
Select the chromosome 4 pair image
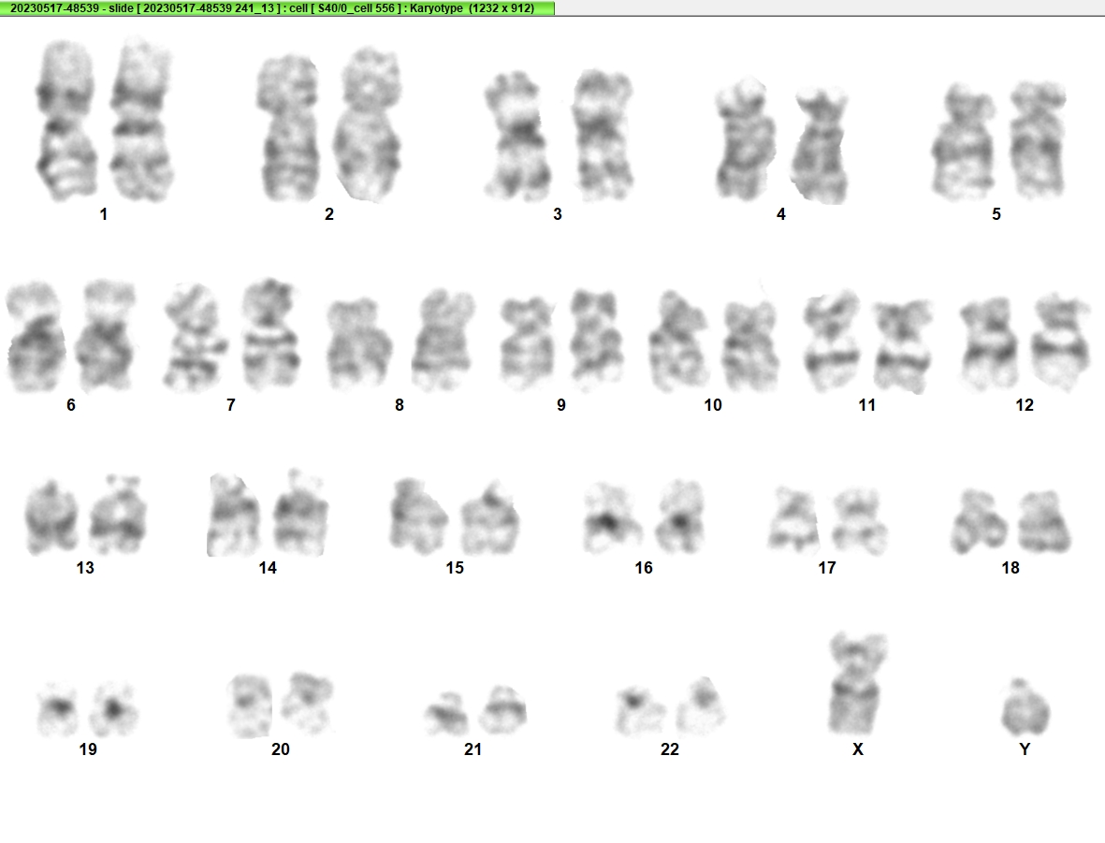click(781, 141)
